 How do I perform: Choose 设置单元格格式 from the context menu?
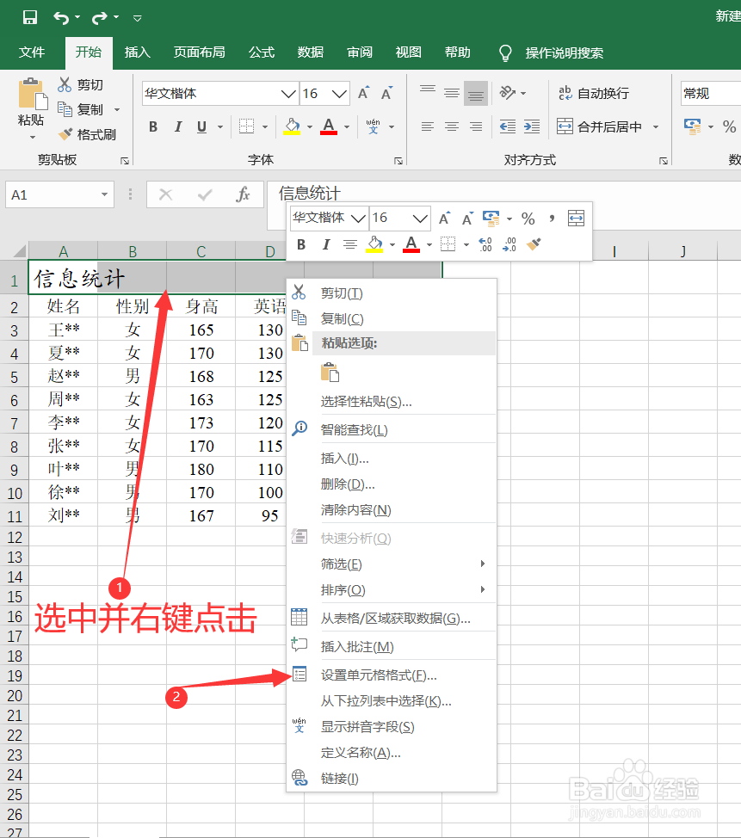click(x=379, y=675)
